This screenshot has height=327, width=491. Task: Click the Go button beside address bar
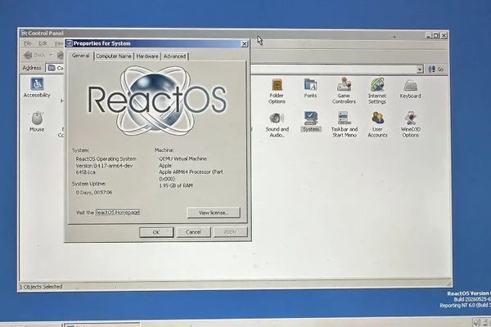pyautogui.click(x=436, y=69)
